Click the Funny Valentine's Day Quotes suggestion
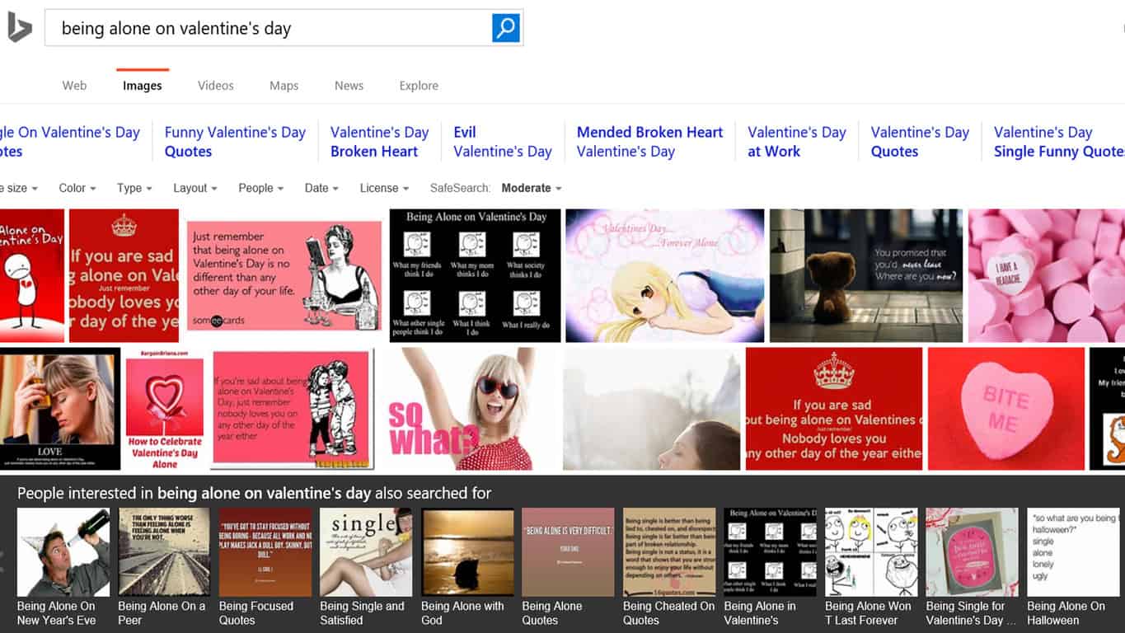Screen dimensions: 1125x633 click(x=235, y=142)
